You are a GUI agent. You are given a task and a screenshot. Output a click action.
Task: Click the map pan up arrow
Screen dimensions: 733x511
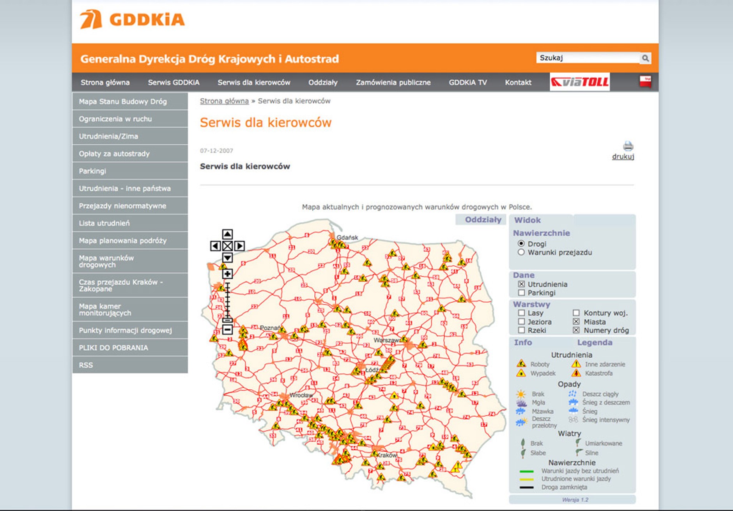pyautogui.click(x=227, y=234)
